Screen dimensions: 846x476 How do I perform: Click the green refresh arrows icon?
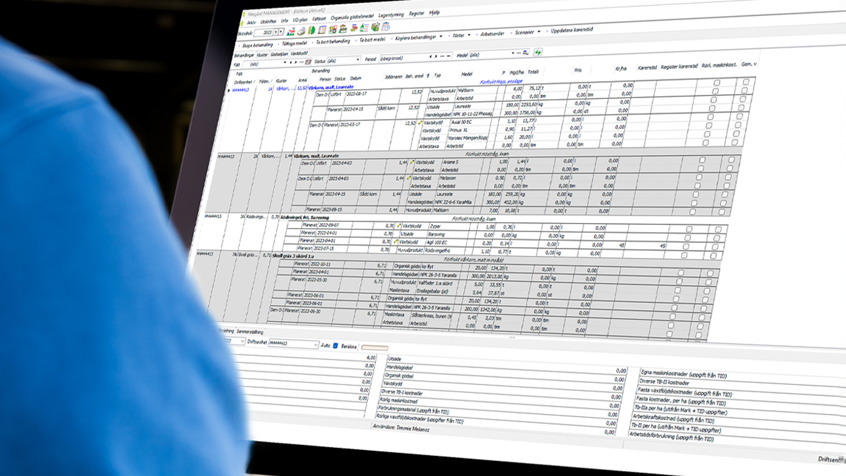click(538, 53)
